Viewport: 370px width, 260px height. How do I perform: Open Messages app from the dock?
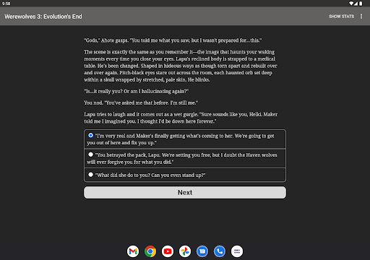202,251
